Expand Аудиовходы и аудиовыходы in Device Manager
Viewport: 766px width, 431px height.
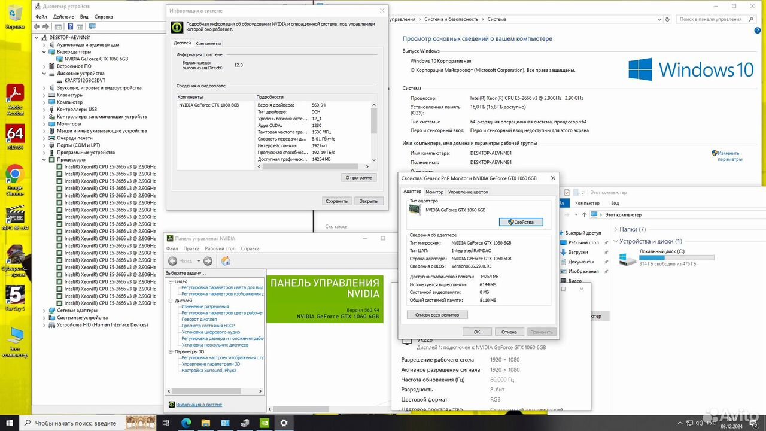tap(44, 44)
